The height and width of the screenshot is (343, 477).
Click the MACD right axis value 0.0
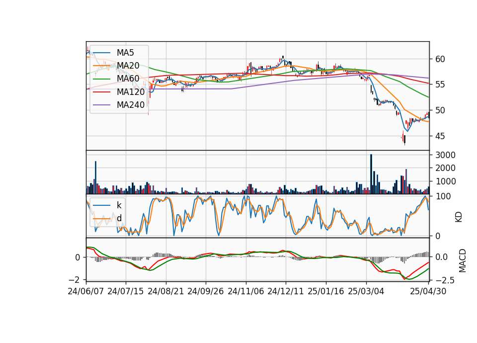point(441,257)
